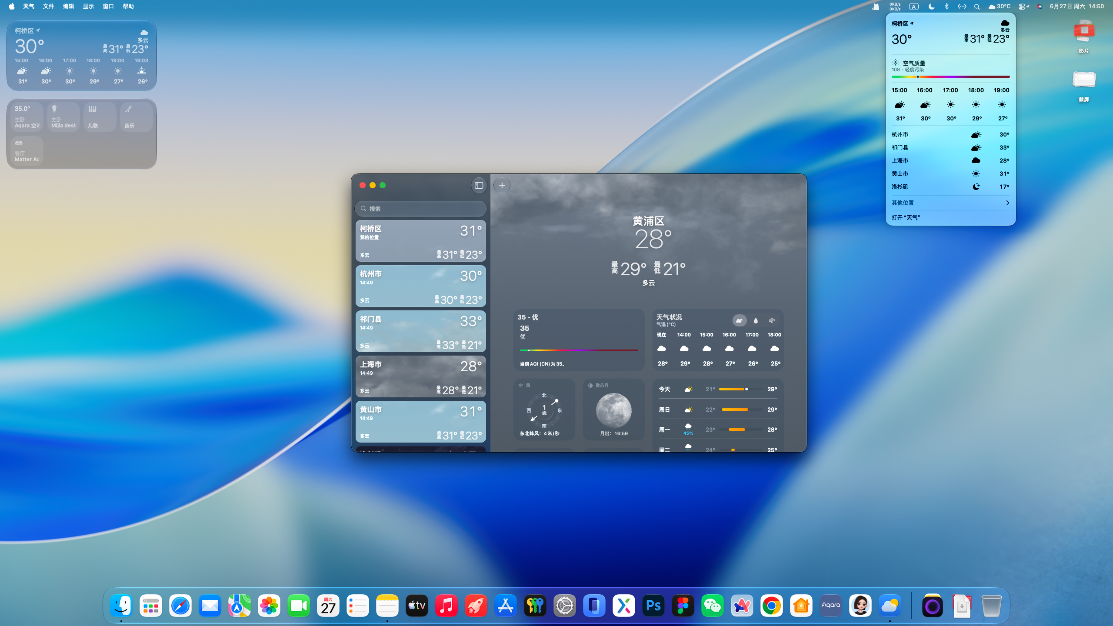Open the Apple menu
This screenshot has height=626, width=1113.
(x=12, y=7)
